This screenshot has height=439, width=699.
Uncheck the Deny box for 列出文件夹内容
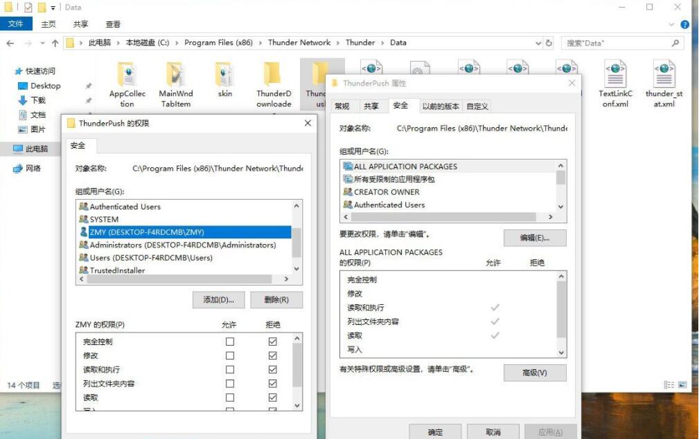click(x=273, y=384)
